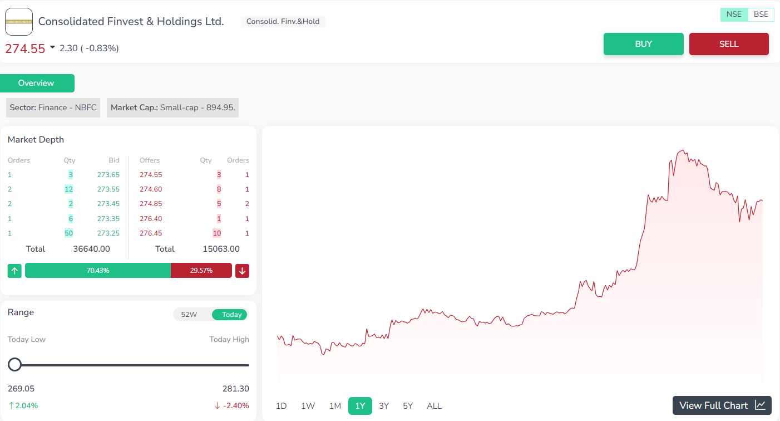Set chart period to 3Y

click(x=384, y=406)
